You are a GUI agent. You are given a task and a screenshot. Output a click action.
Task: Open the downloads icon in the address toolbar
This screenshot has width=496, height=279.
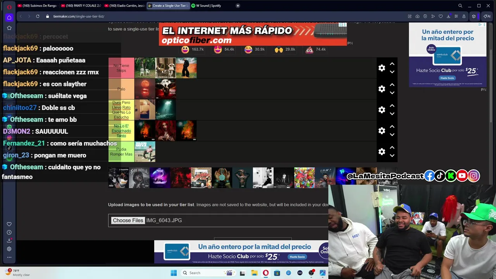[x=448, y=16]
